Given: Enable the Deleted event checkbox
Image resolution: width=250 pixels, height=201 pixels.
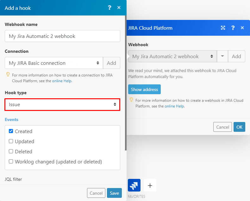Looking at the screenshot, I should point(11,151).
